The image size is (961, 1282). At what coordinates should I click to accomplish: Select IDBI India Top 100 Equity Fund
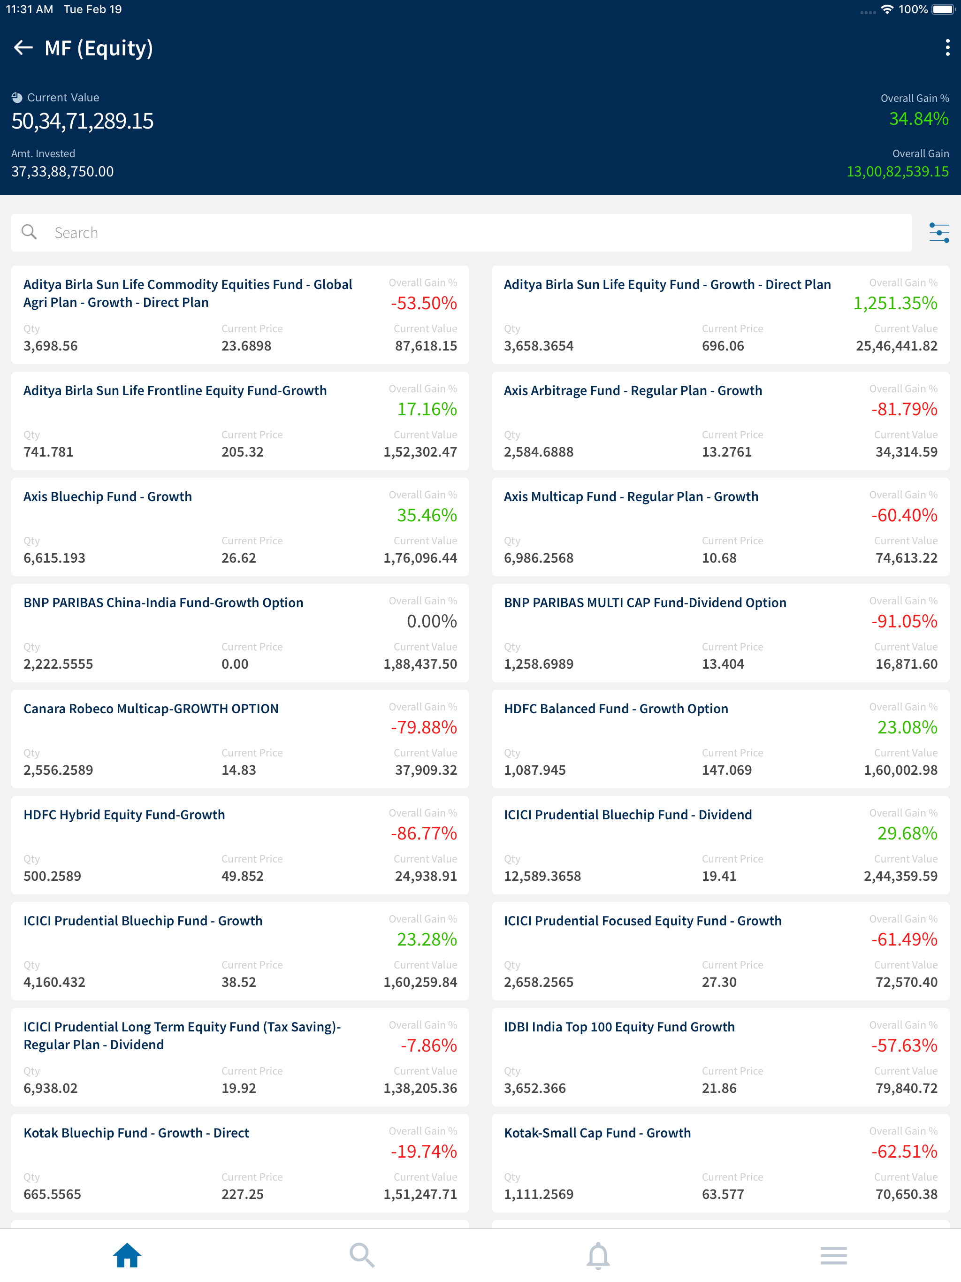[x=720, y=1057]
